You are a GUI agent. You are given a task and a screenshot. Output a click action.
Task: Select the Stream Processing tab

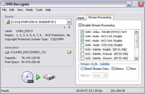coord(100,17)
